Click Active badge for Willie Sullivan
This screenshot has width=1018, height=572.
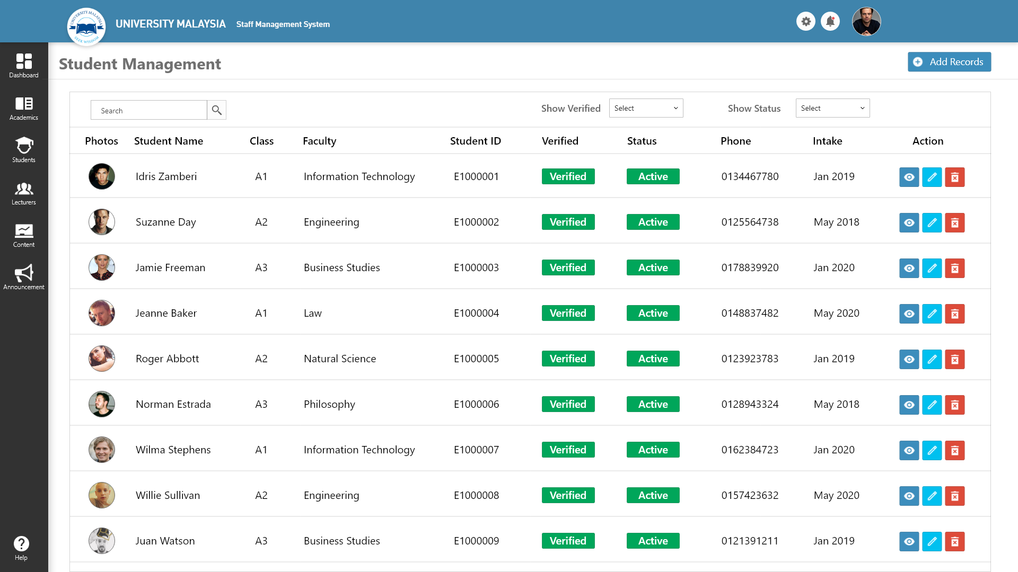pyautogui.click(x=653, y=495)
